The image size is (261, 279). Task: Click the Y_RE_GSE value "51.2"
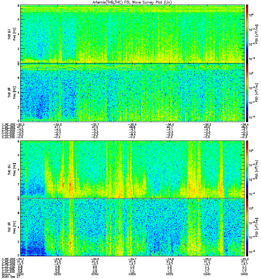coord(207,262)
